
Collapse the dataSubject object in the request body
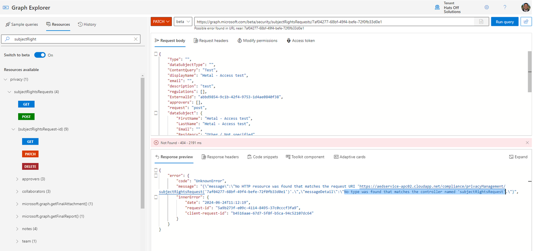[155, 113]
